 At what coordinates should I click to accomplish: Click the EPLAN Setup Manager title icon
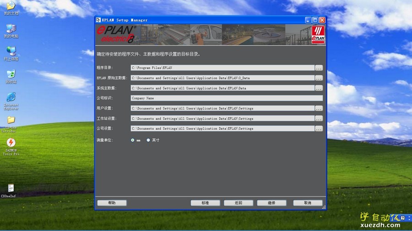coord(98,20)
